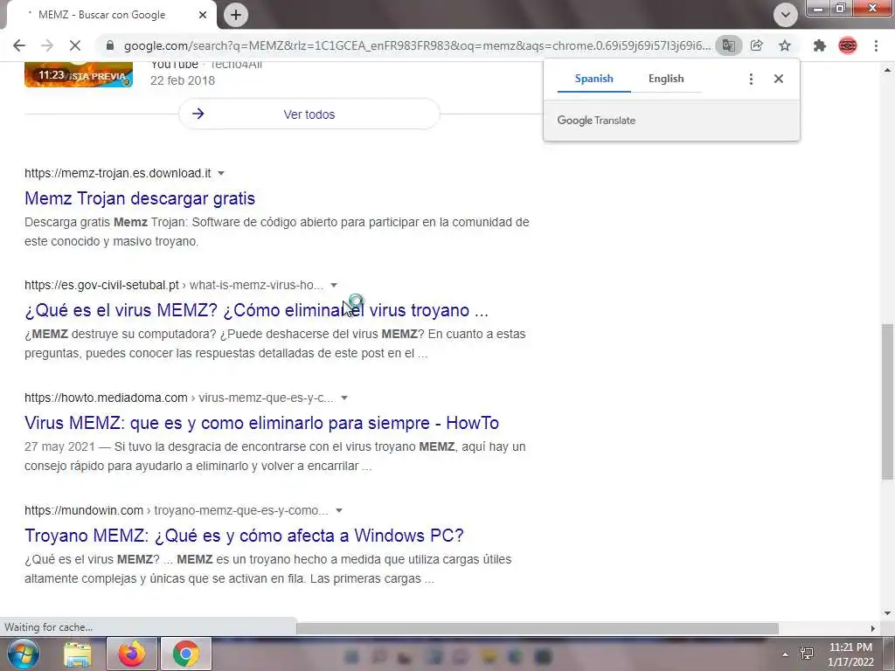The height and width of the screenshot is (671, 895).
Task: Open the red profile avatar
Action: (x=848, y=45)
